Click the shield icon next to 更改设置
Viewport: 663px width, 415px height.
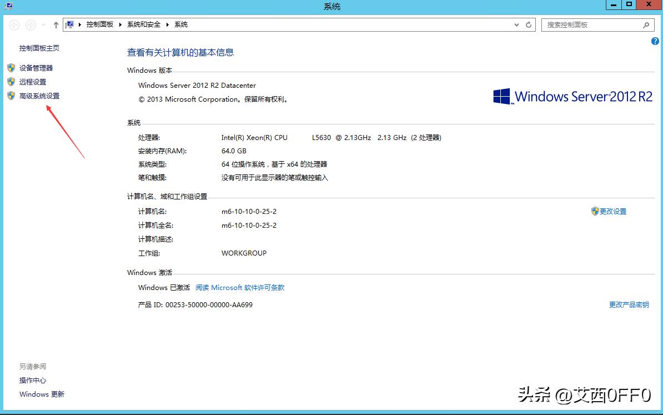click(594, 211)
